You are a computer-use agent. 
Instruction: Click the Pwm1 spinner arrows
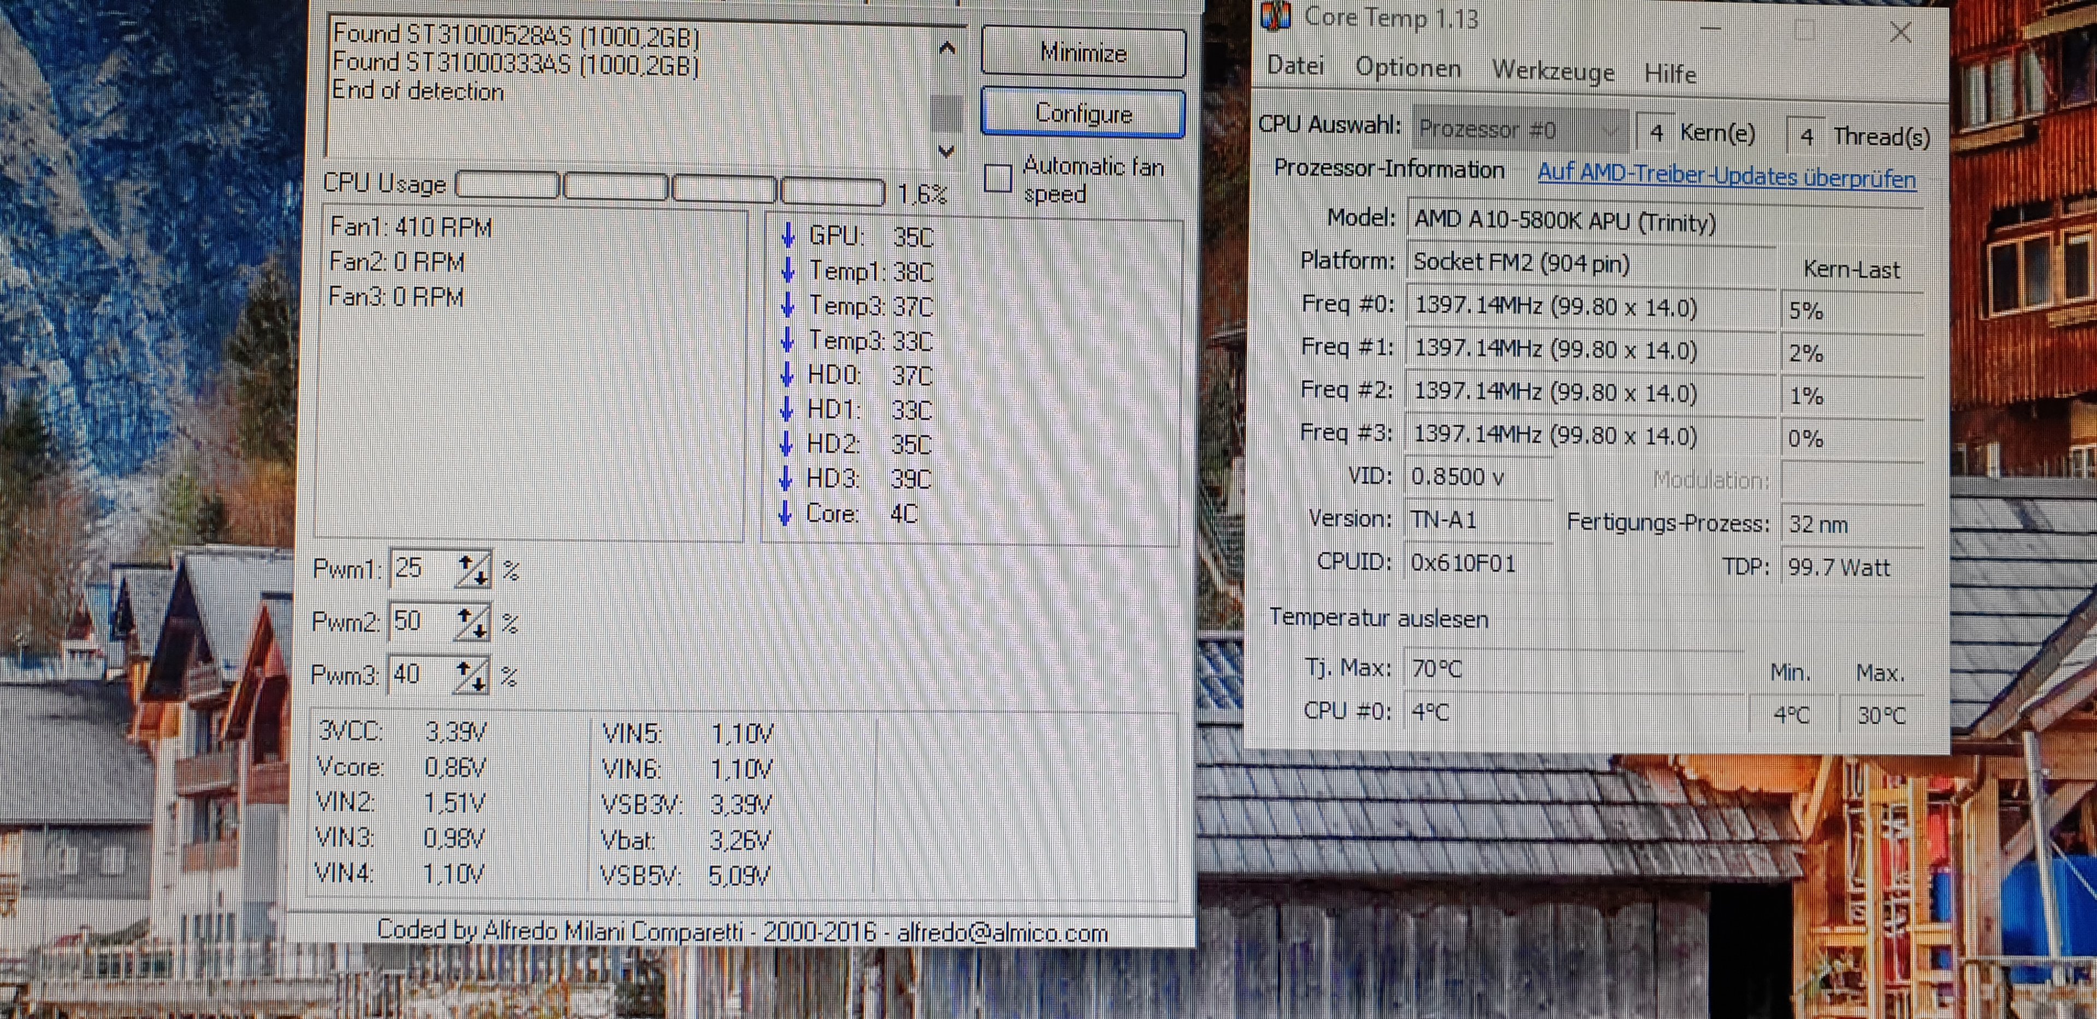tap(472, 569)
